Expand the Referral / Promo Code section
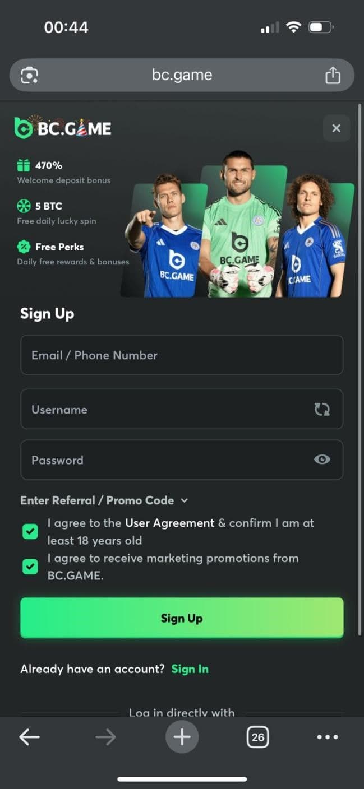Viewport: 364px width, 789px height. [185, 500]
